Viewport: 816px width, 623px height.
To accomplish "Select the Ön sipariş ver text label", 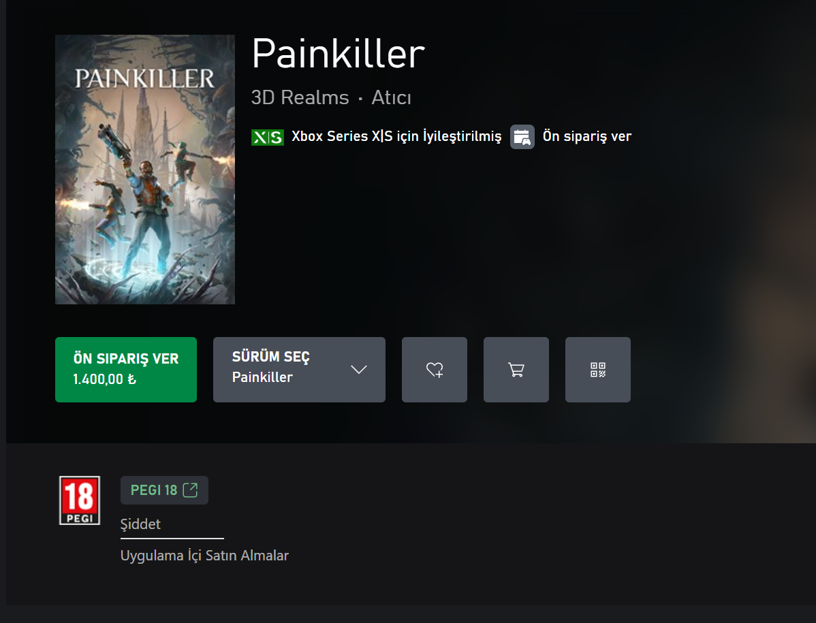I will pos(586,136).
